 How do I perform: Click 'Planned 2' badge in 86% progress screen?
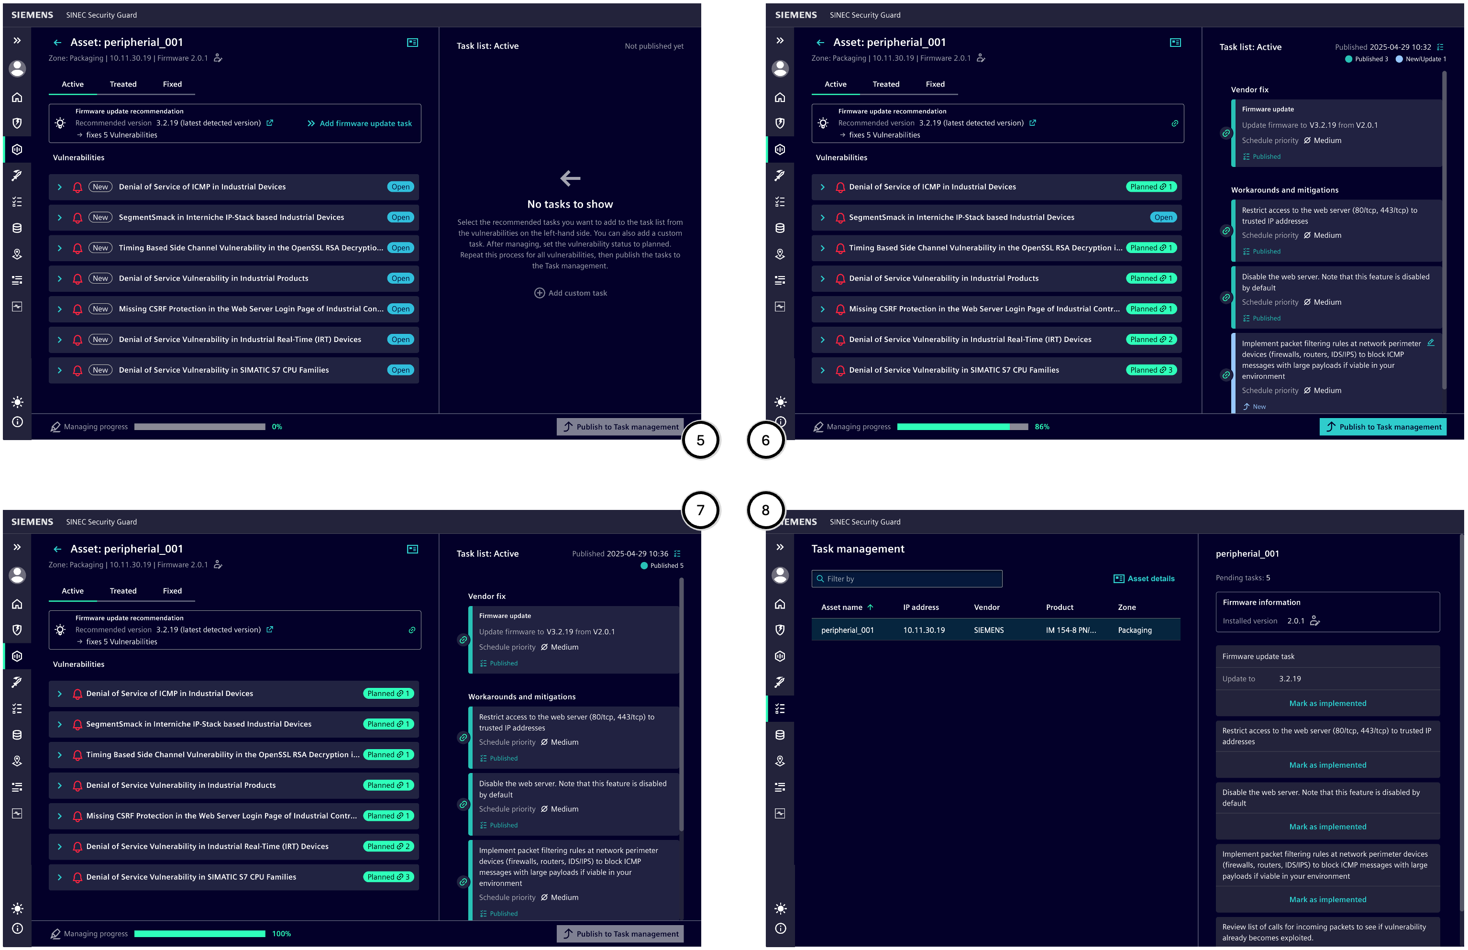[1151, 340]
